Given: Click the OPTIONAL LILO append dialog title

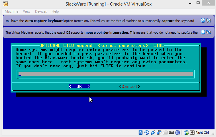Looking at the screenshot, I should click(x=102, y=45).
